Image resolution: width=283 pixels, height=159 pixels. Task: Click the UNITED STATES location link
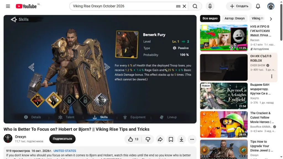[65, 151]
